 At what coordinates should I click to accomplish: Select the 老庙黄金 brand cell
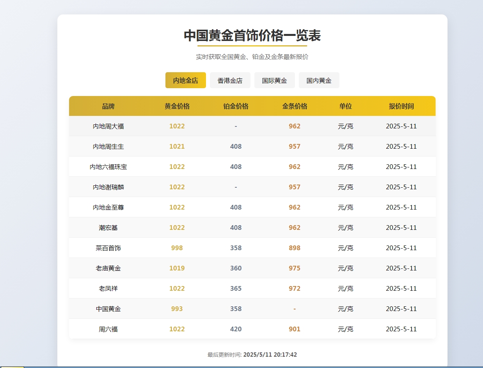[x=108, y=268]
